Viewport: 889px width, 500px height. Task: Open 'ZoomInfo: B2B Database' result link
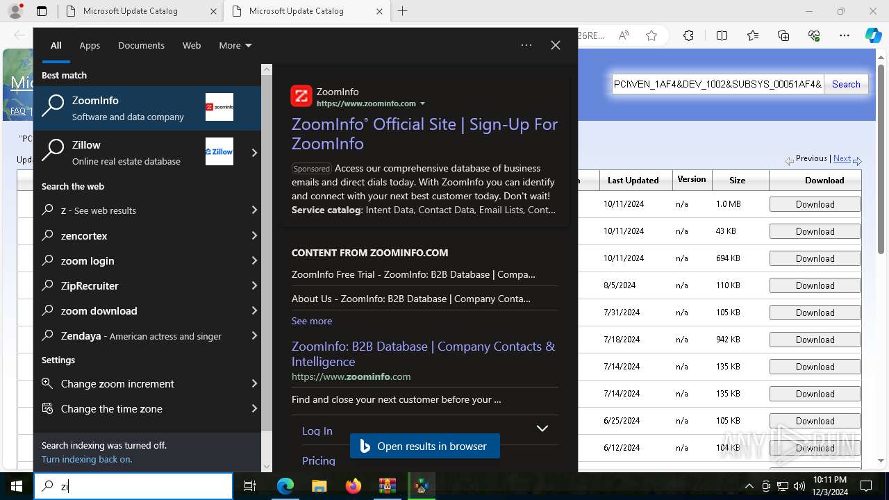[423, 353]
